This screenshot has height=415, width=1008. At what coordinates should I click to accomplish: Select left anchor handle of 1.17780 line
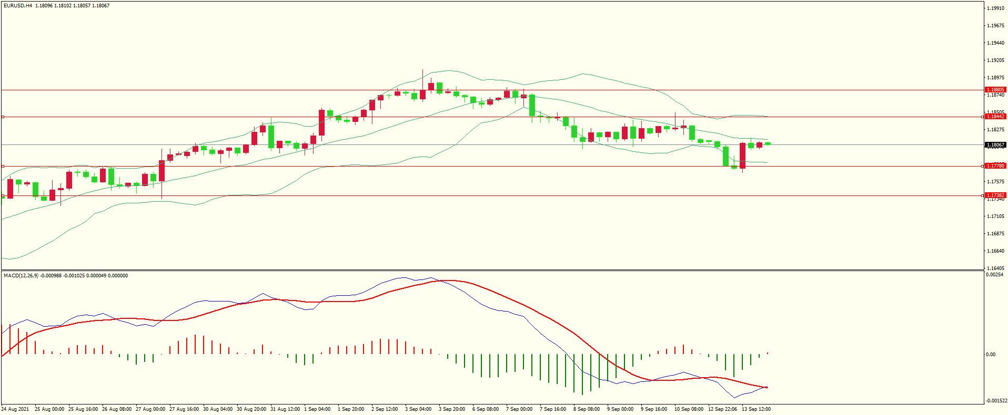(3, 166)
